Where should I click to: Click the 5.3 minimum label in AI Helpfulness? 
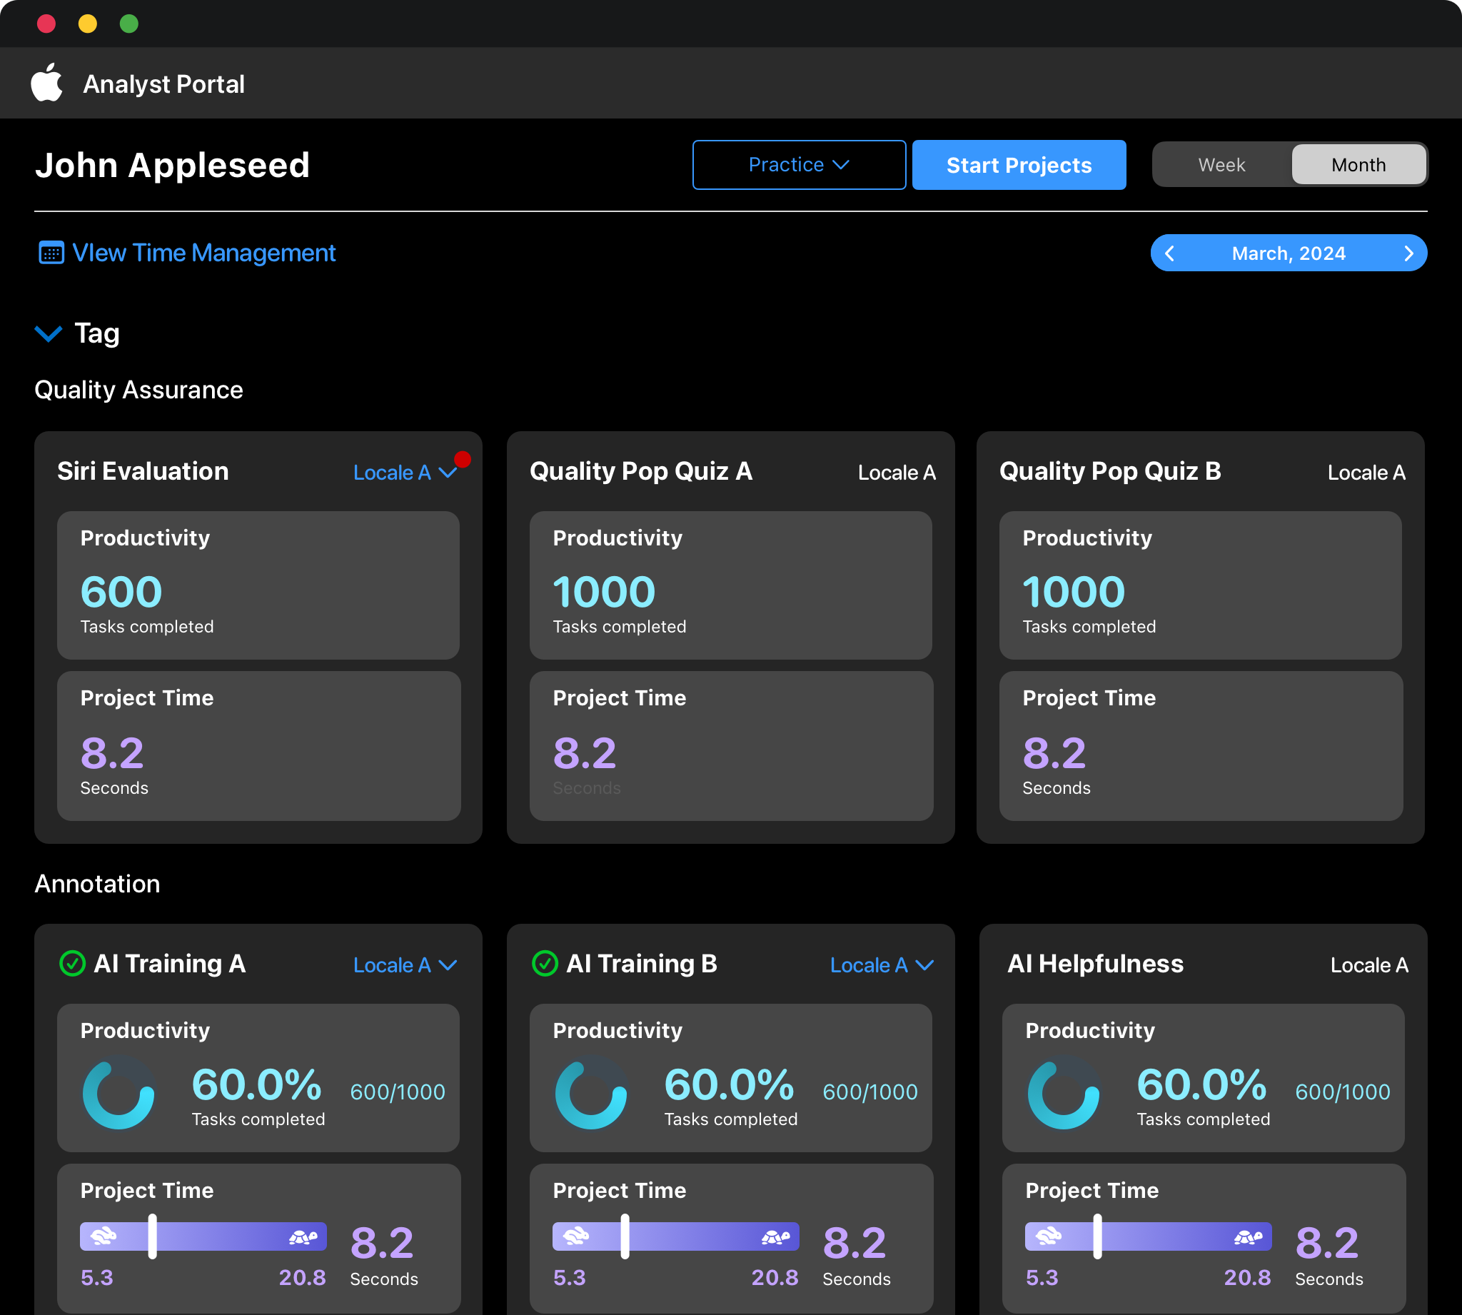click(x=1042, y=1277)
